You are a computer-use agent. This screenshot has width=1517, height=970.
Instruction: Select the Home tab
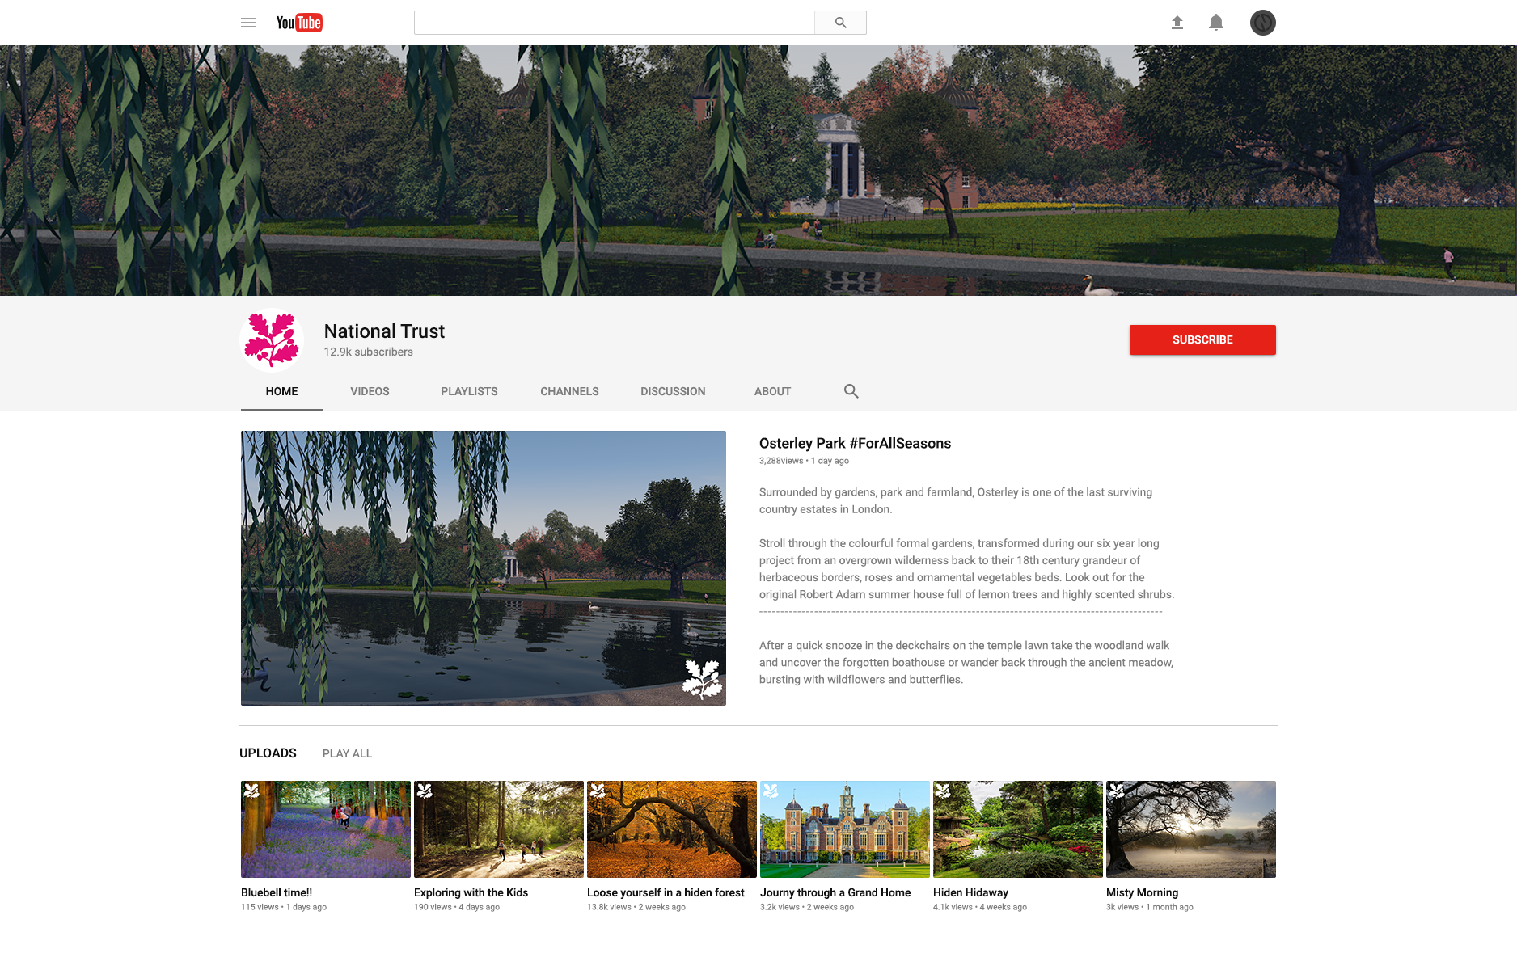pyautogui.click(x=281, y=391)
